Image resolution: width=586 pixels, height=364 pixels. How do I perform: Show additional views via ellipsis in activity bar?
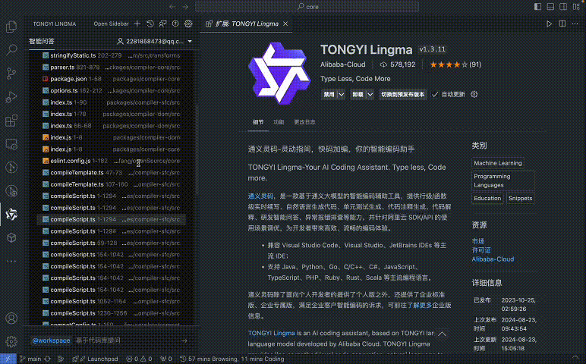tap(11, 262)
